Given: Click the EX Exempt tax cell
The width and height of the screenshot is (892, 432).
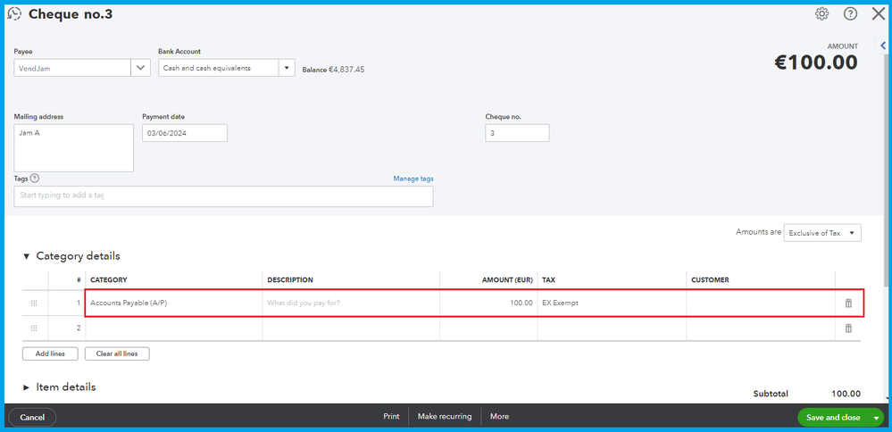Looking at the screenshot, I should click(x=612, y=303).
